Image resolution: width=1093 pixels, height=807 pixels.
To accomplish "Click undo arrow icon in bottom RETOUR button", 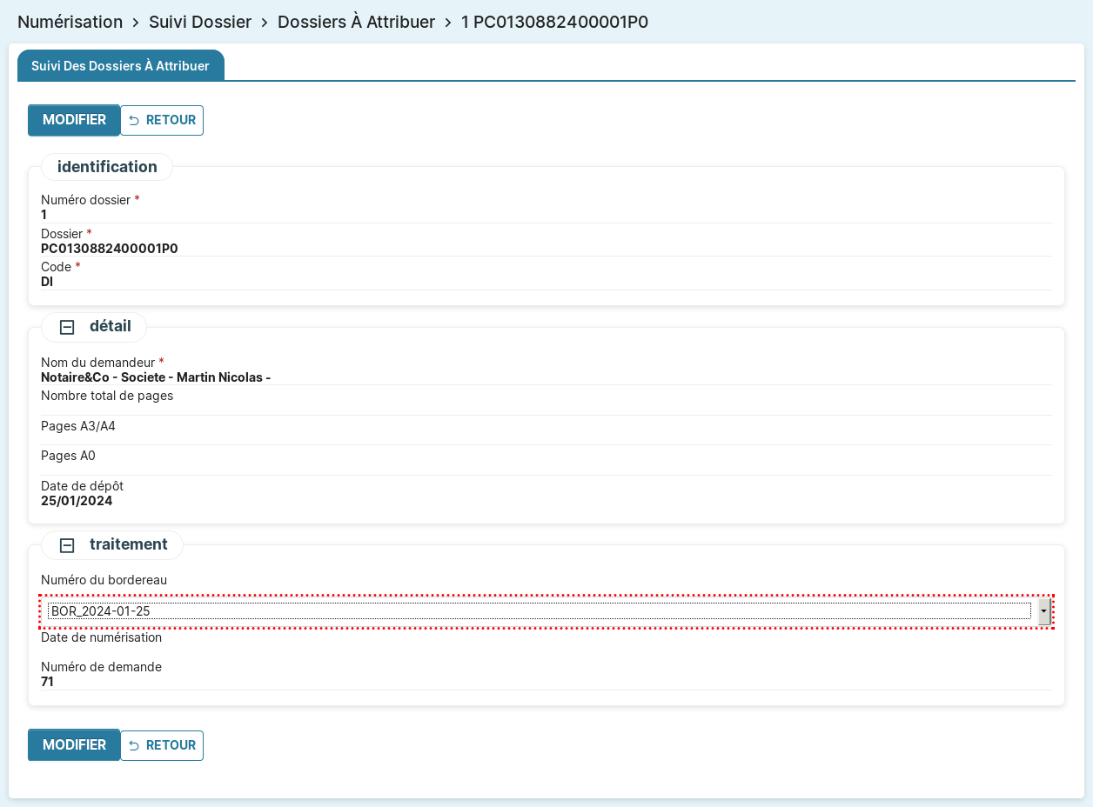I will click(134, 746).
